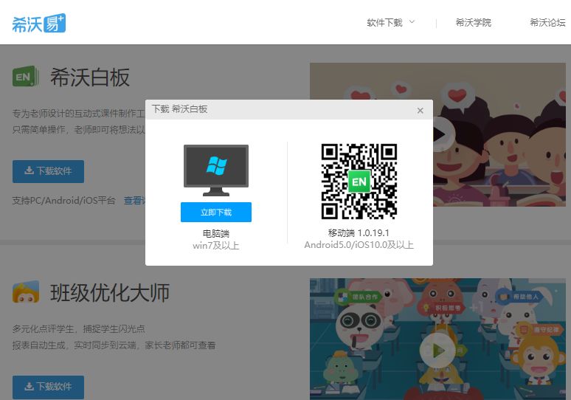The image size is (571, 400).
Task: Play the 班级优化大师 classroom video
Action: pyautogui.click(x=437, y=351)
